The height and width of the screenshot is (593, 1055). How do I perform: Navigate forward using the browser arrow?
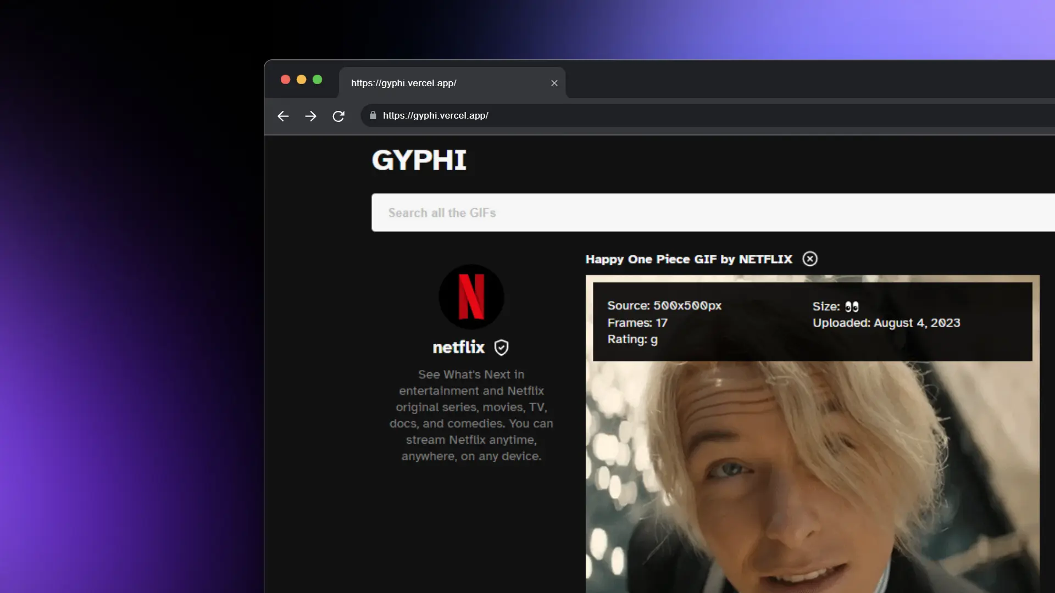click(x=311, y=116)
